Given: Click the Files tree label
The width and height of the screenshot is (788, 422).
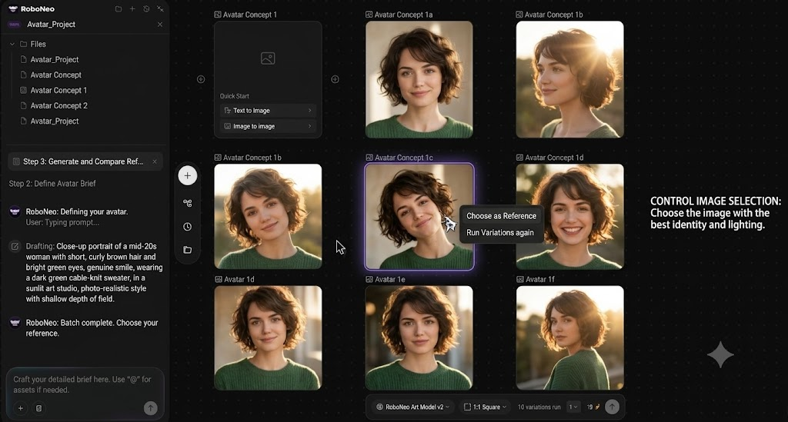Looking at the screenshot, I should [38, 44].
